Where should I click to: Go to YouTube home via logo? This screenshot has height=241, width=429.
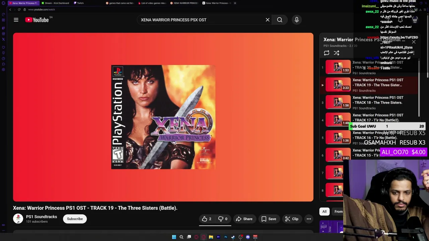click(37, 20)
